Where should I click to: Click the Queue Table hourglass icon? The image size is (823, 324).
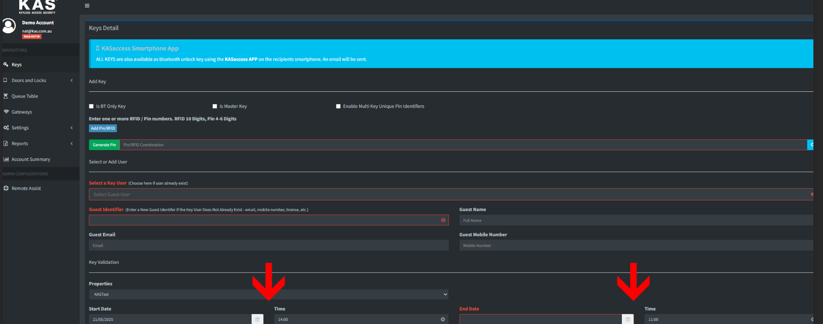click(x=6, y=96)
